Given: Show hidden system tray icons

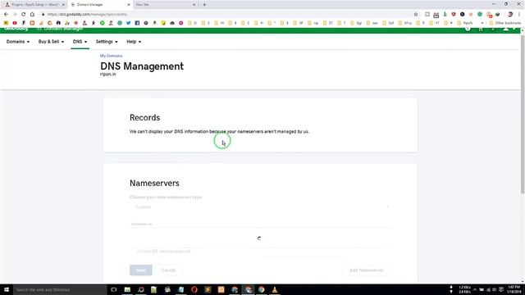Looking at the screenshot, I should pyautogui.click(x=475, y=289).
